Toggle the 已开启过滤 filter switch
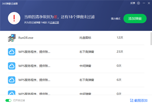Image resolution: width=152 pixels, height=106 pixels. (x=8, y=100)
